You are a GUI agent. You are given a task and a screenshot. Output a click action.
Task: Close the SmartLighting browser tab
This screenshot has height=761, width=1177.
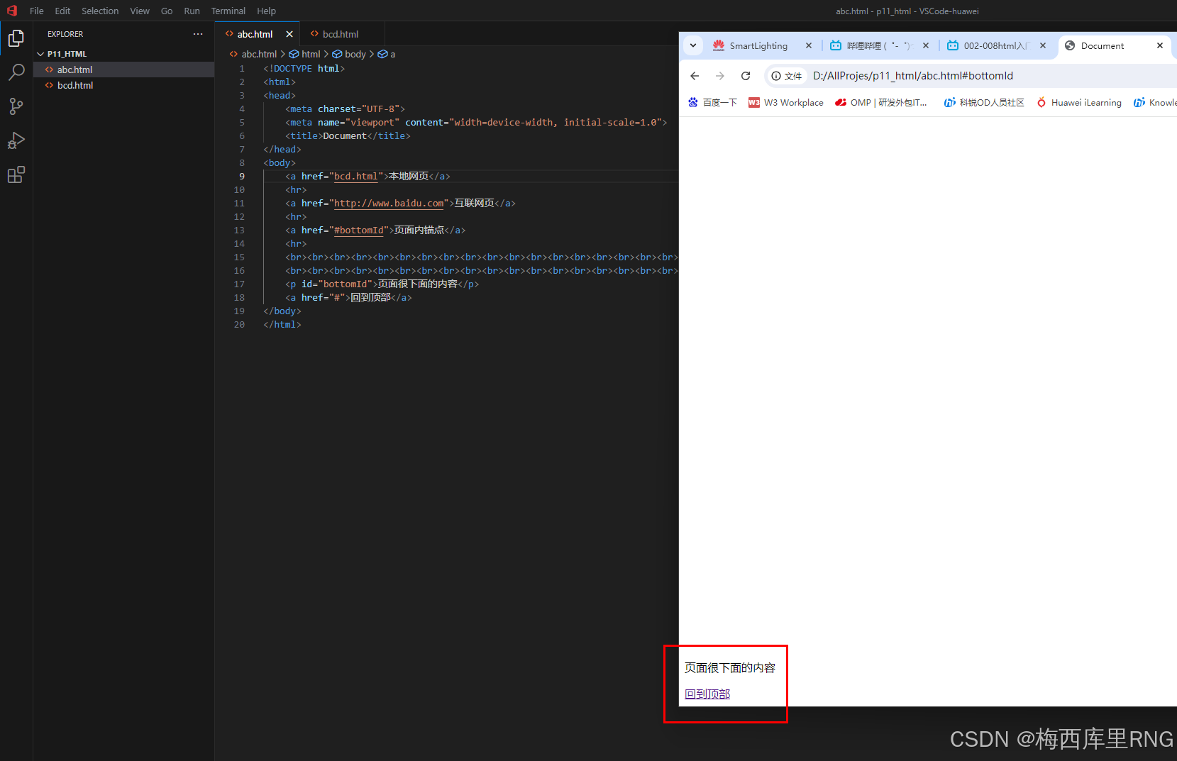point(808,45)
